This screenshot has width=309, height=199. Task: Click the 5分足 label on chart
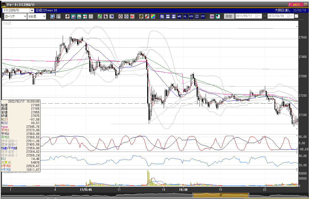7,23
